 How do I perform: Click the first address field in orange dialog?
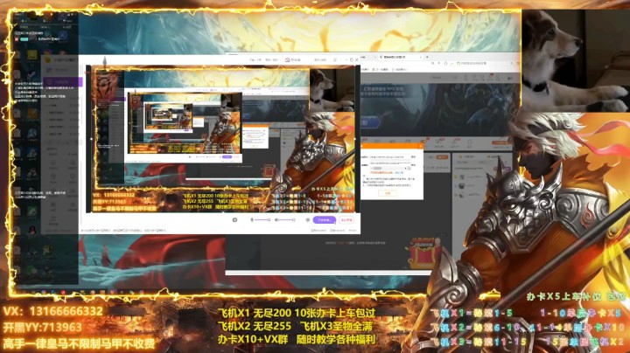coord(389,157)
